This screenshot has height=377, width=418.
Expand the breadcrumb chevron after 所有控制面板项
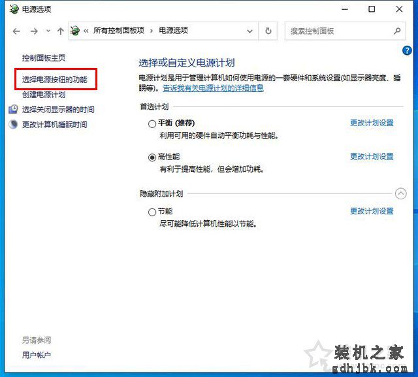152,31
